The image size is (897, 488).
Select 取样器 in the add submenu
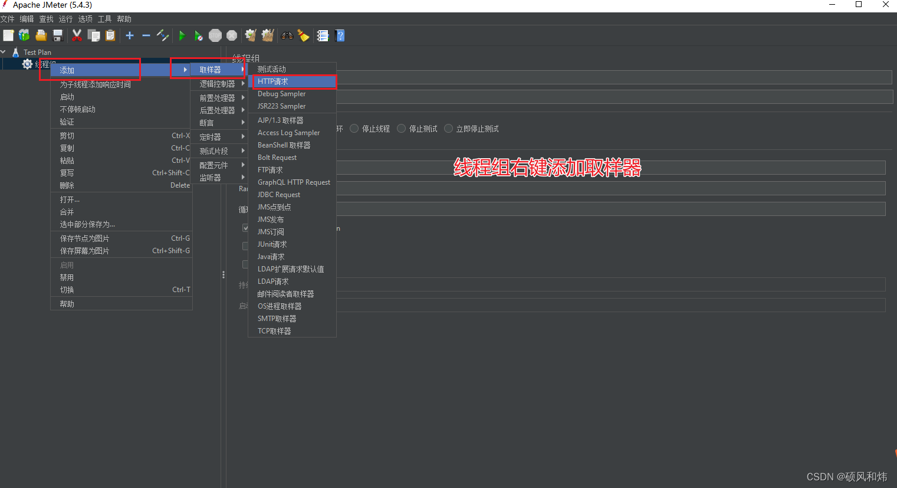(x=218, y=70)
